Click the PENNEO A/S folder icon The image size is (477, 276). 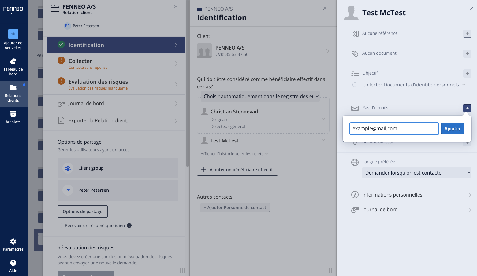tap(55, 8)
